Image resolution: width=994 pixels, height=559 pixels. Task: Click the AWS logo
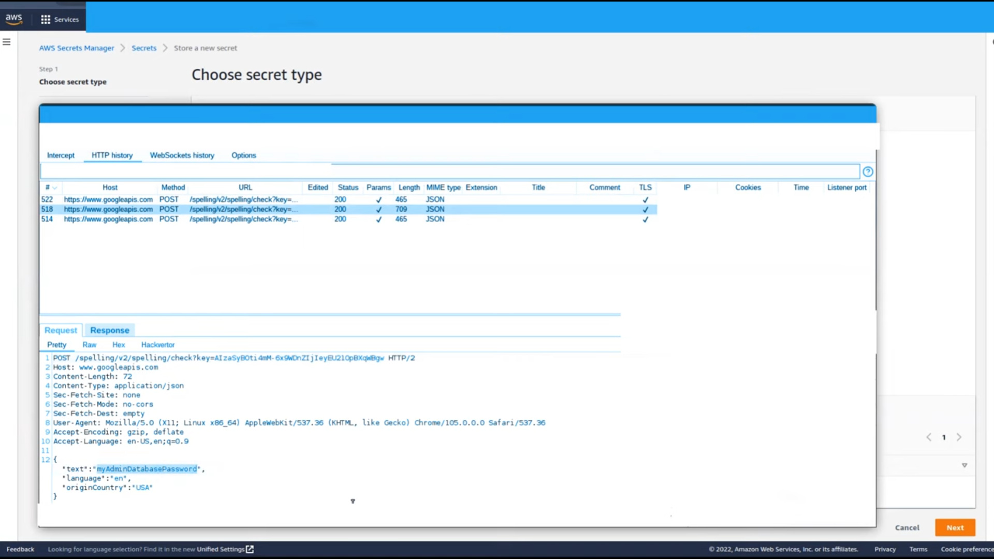14,19
